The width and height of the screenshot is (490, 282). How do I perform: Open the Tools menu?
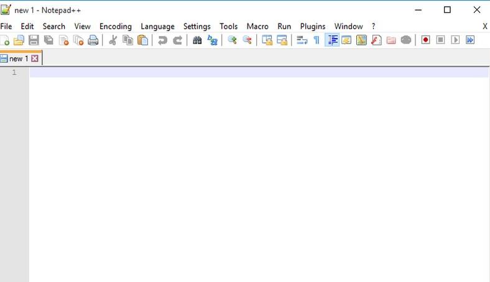228,26
